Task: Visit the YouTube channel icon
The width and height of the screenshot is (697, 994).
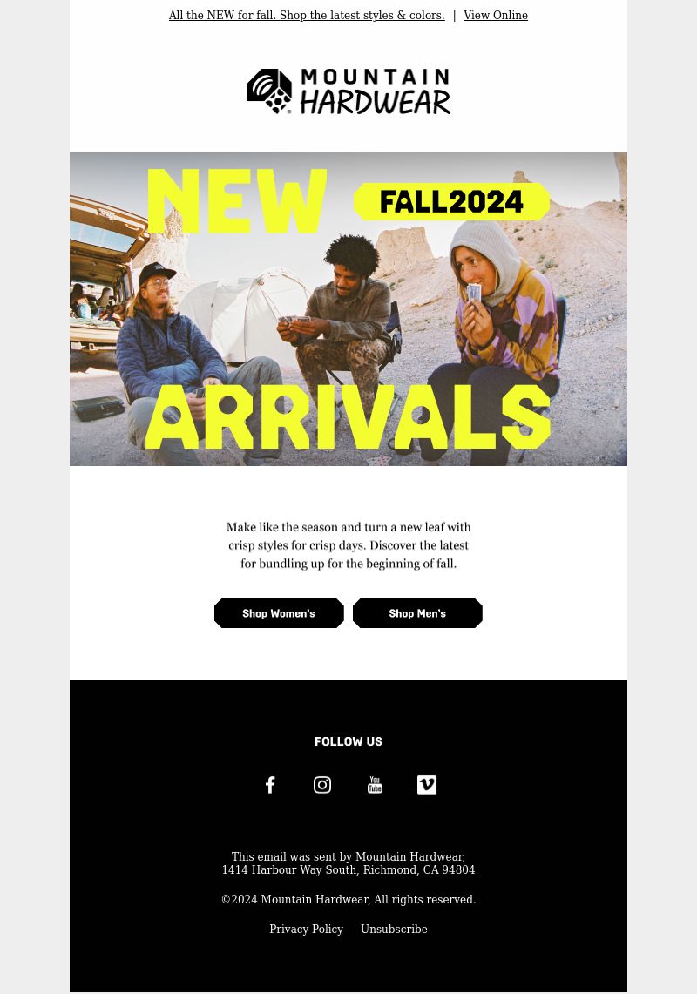Action: point(375,785)
